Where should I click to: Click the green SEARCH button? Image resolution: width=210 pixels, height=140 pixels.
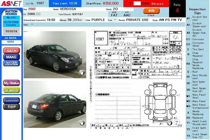[x=11, y=90]
